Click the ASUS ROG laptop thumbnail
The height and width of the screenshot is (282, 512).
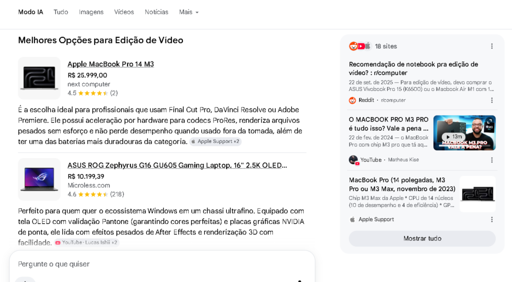39,179
